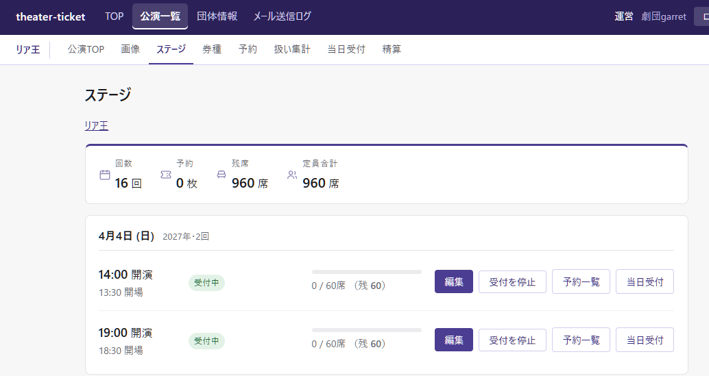
Task: Click the 4月4日 (日) date heading
Action: coord(127,236)
